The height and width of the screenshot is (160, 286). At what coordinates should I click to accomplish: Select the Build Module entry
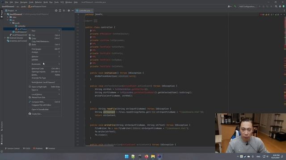click(x=45, y=82)
